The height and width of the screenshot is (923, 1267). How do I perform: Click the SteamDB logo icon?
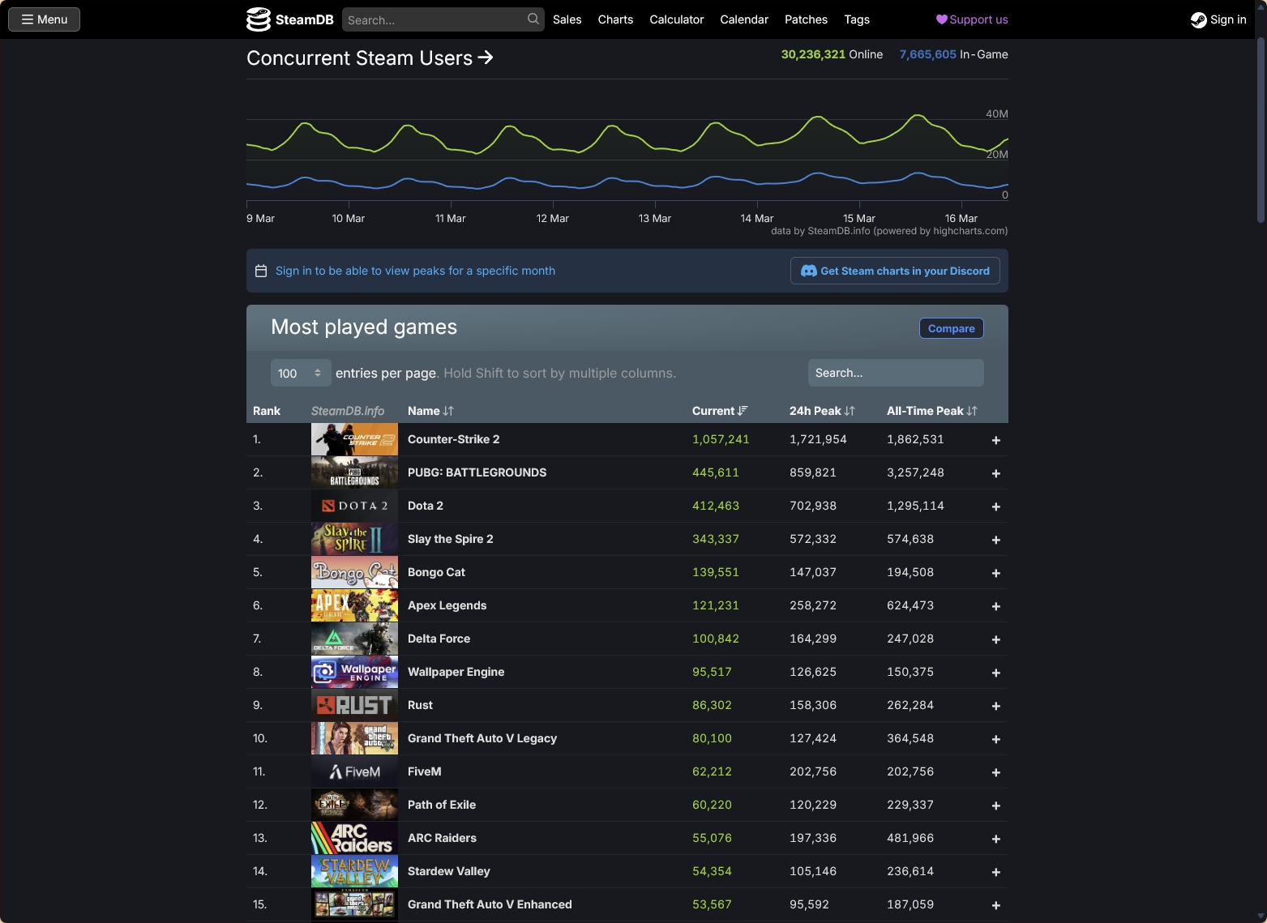pyautogui.click(x=257, y=19)
